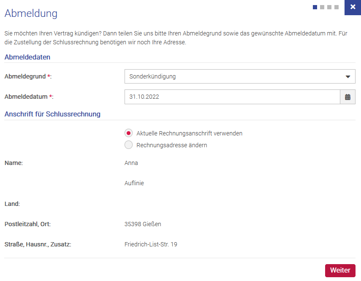The width and height of the screenshot is (361, 281).
Task: Click the second progress step square
Action: click(x=322, y=7)
